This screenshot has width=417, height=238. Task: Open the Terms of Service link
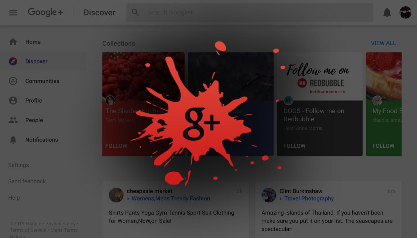(28, 230)
